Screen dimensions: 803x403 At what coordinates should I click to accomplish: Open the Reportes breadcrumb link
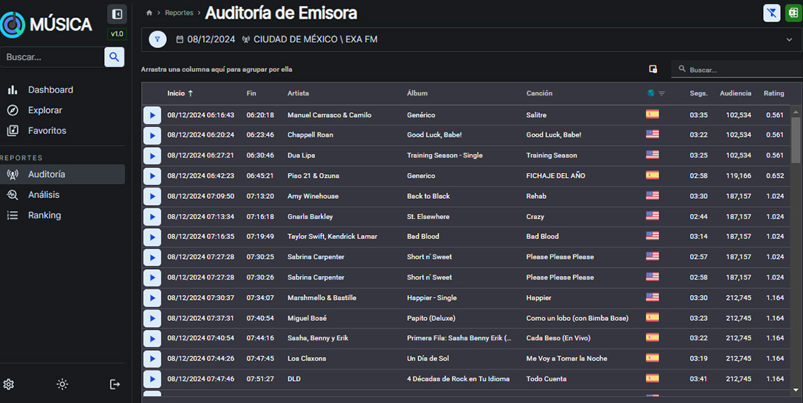pyautogui.click(x=179, y=13)
